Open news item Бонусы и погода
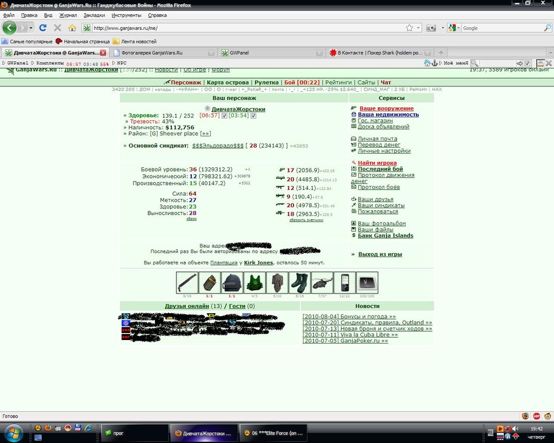 pos(349,317)
